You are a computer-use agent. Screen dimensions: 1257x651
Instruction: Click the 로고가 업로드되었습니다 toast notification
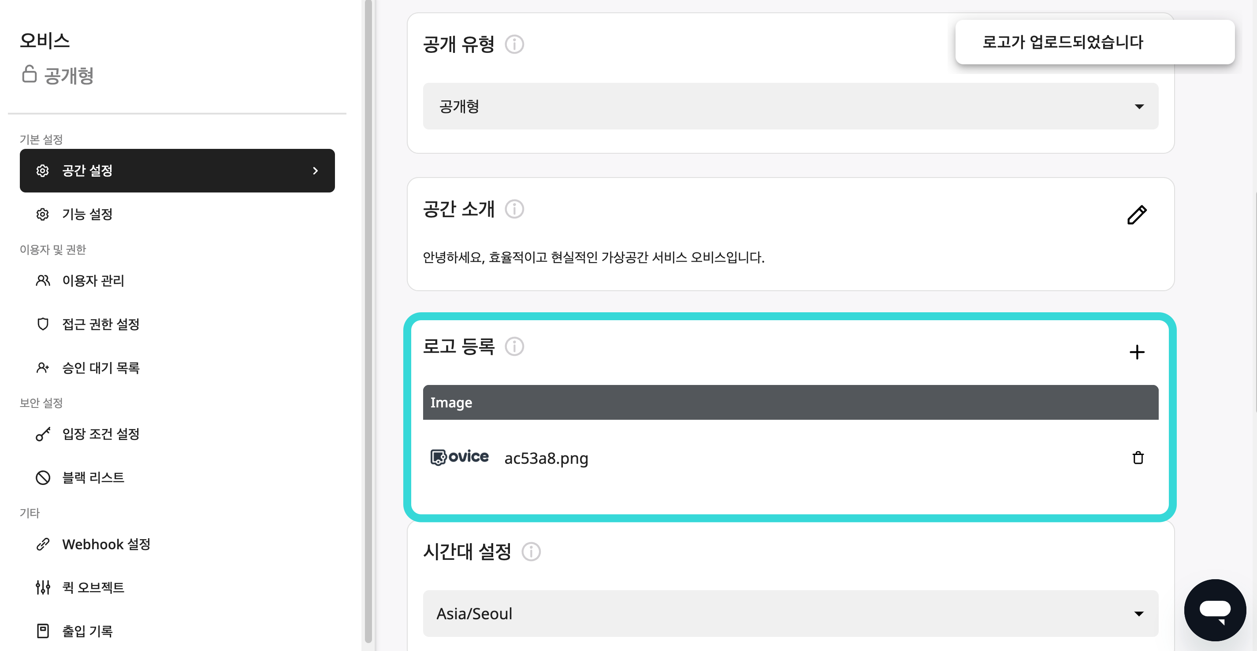[1094, 42]
